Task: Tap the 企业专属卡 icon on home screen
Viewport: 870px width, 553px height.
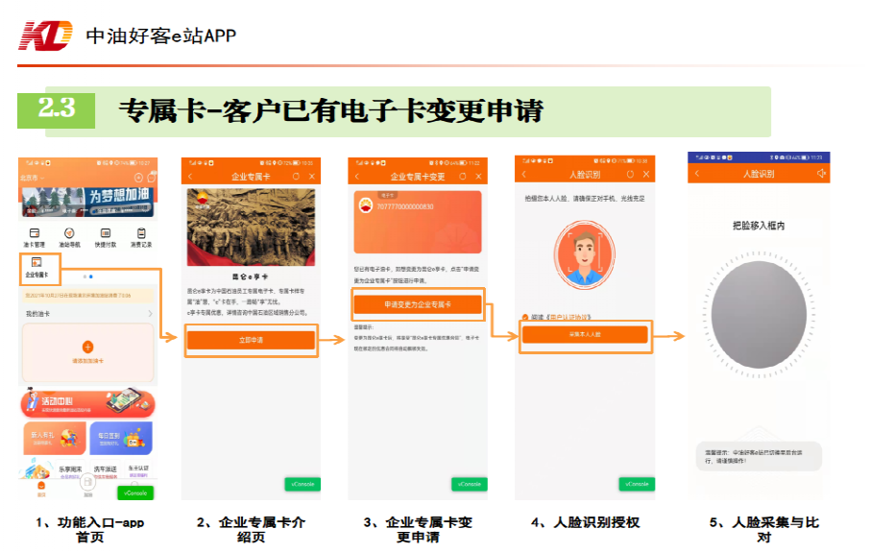Action: click(35, 266)
